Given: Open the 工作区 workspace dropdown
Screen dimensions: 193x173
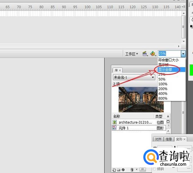Looking at the screenshot, I should (x=132, y=54).
